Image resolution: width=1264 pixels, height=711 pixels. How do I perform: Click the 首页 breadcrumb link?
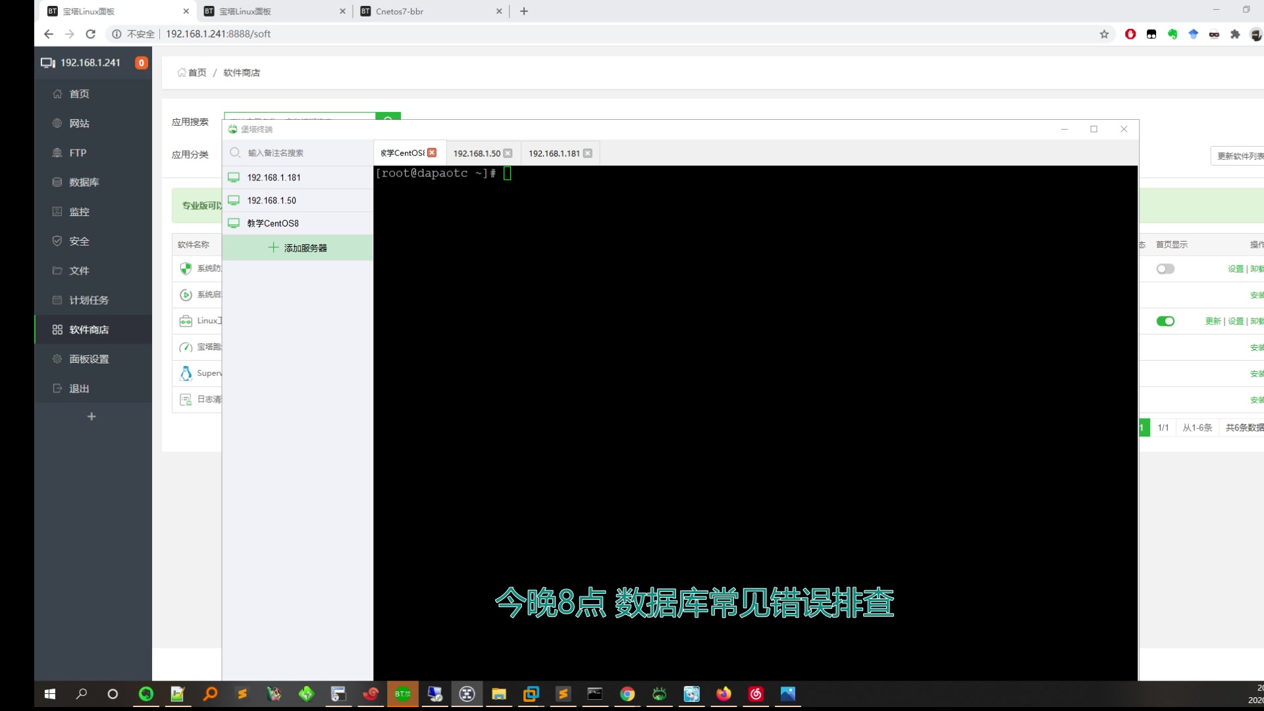click(192, 72)
